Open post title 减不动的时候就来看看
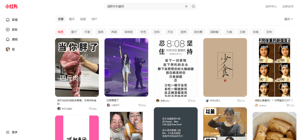Screen dimensions: 302x140 pos(77,102)
